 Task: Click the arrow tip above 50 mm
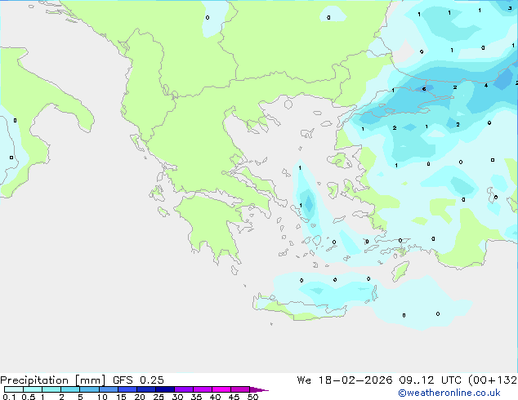[259, 389]
